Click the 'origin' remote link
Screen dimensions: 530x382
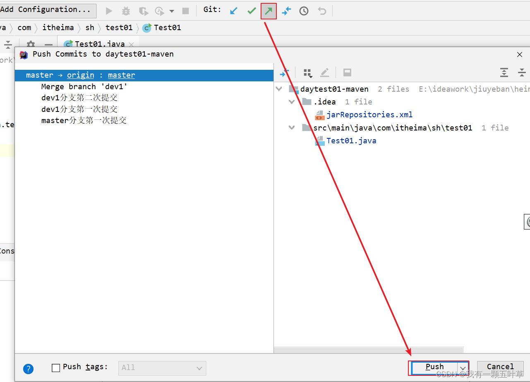pyautogui.click(x=81, y=75)
